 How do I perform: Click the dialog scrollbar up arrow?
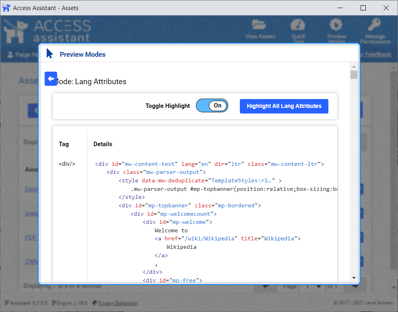pyautogui.click(x=354, y=67)
